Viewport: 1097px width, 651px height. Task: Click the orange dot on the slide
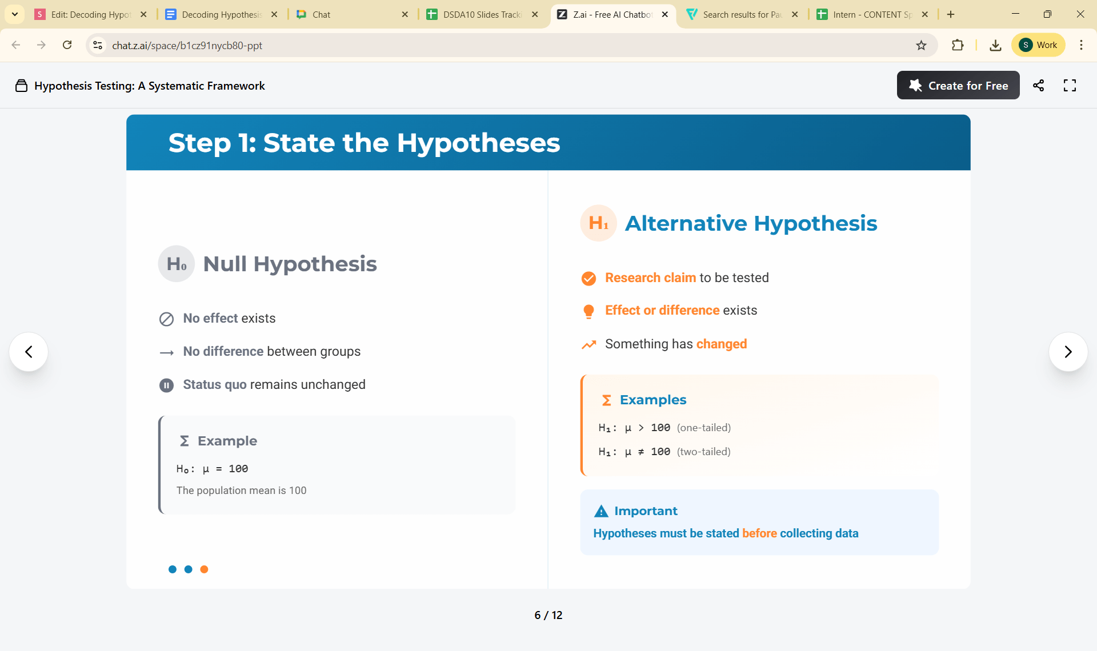(204, 569)
